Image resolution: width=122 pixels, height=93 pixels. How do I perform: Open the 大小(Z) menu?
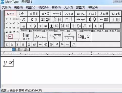coord(68,8)
